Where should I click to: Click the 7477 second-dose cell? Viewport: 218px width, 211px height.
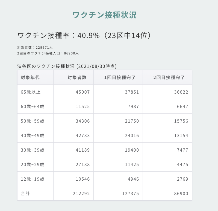(x=183, y=150)
